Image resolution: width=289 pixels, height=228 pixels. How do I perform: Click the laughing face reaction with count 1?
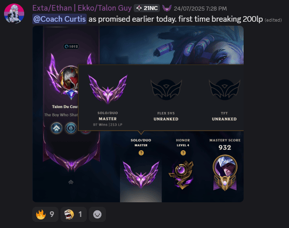click(74, 214)
